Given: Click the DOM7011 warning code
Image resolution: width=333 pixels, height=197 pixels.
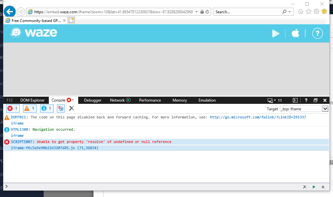Looking at the screenshot, I should coord(18,117).
